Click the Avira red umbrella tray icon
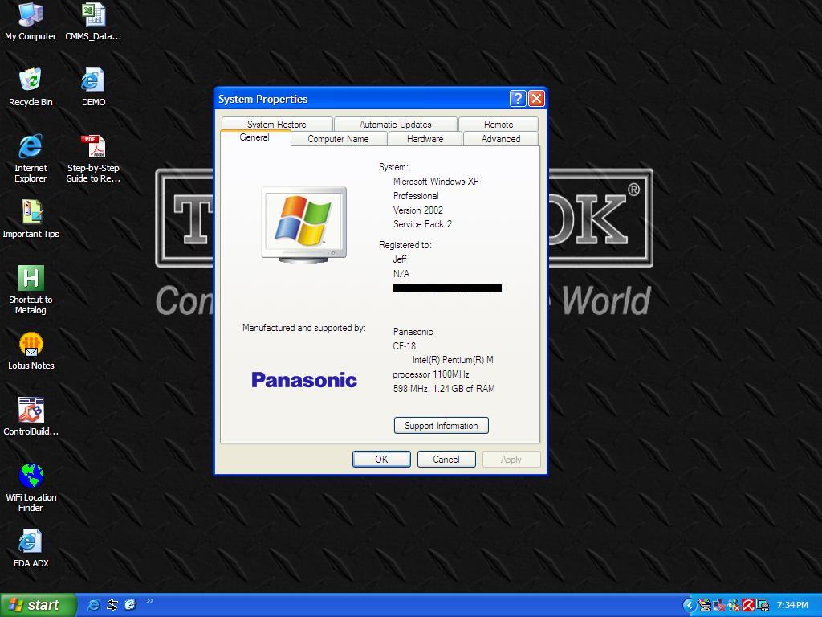 point(747,606)
